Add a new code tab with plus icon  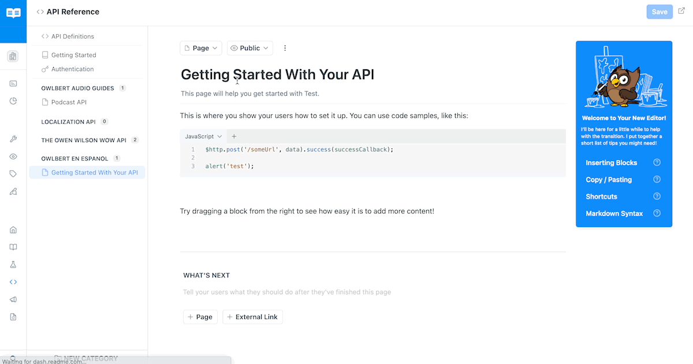234,136
